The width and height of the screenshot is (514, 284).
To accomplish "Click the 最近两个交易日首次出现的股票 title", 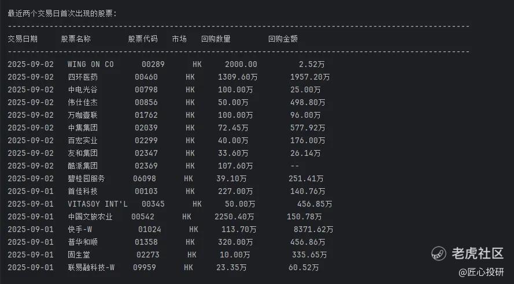I will (62, 13).
